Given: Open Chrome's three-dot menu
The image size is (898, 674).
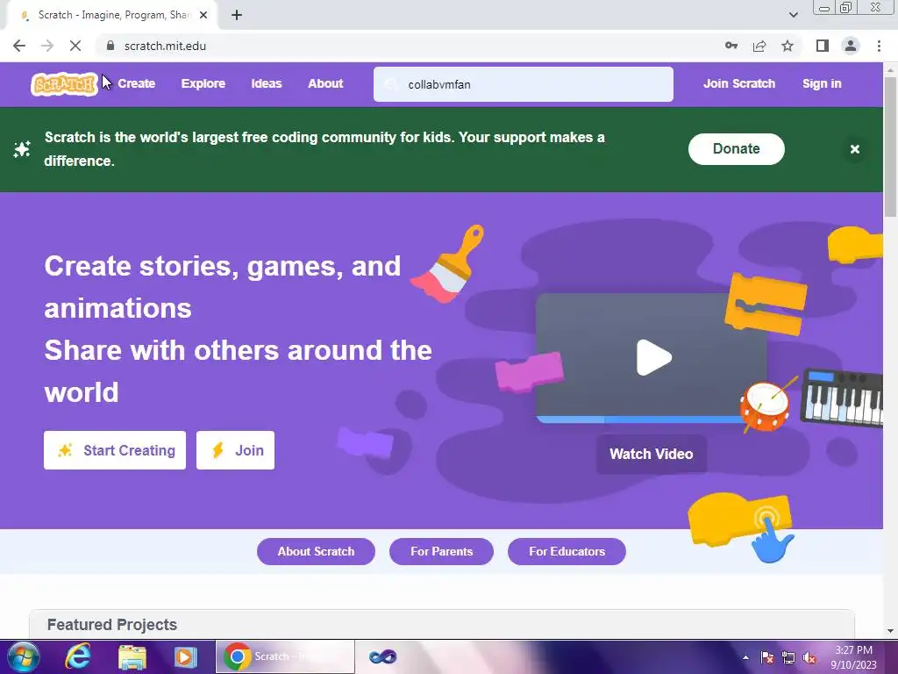Looking at the screenshot, I should (879, 46).
